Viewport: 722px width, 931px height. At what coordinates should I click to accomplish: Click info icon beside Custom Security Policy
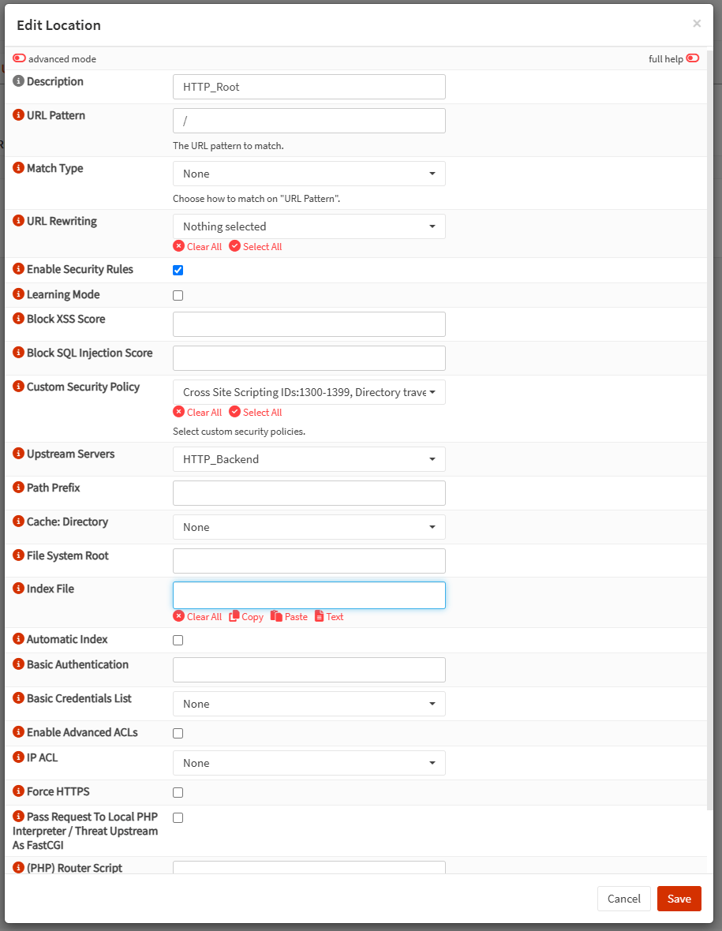click(x=18, y=386)
